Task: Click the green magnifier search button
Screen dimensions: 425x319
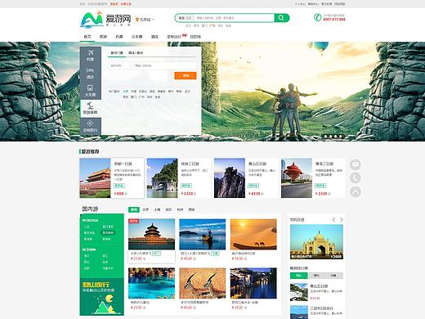Action: tap(281, 18)
